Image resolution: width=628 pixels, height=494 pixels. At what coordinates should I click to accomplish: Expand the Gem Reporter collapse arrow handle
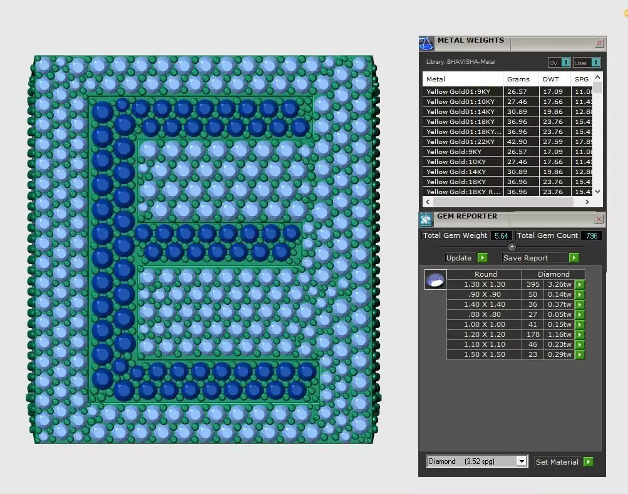point(512,247)
